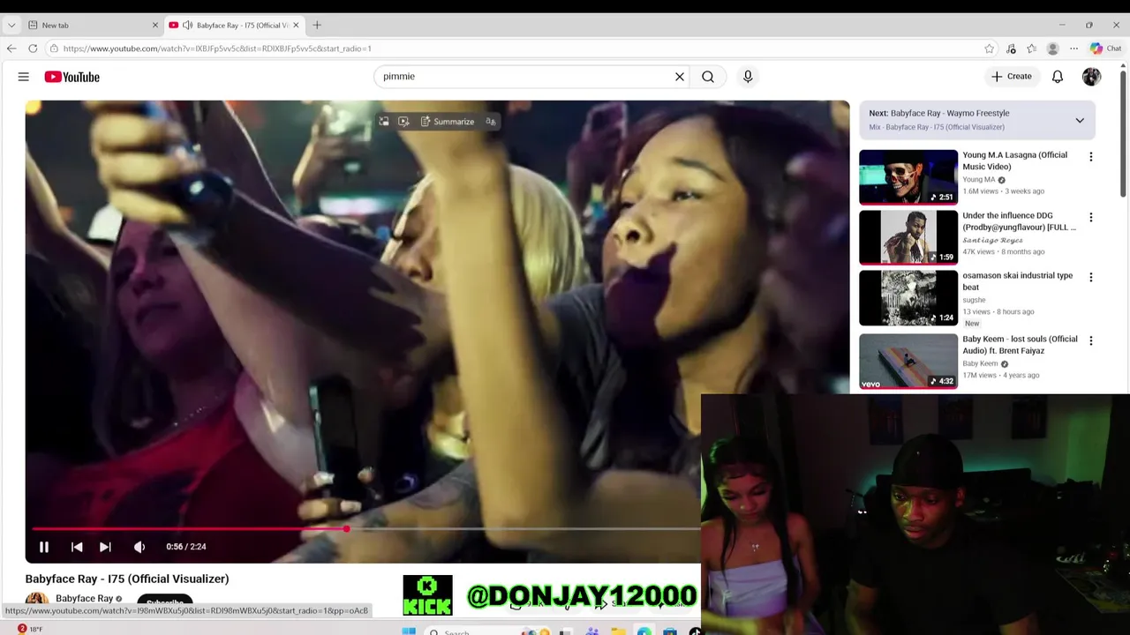Open the YouTube guide hamburger menu
The image size is (1130, 635).
pyautogui.click(x=24, y=77)
